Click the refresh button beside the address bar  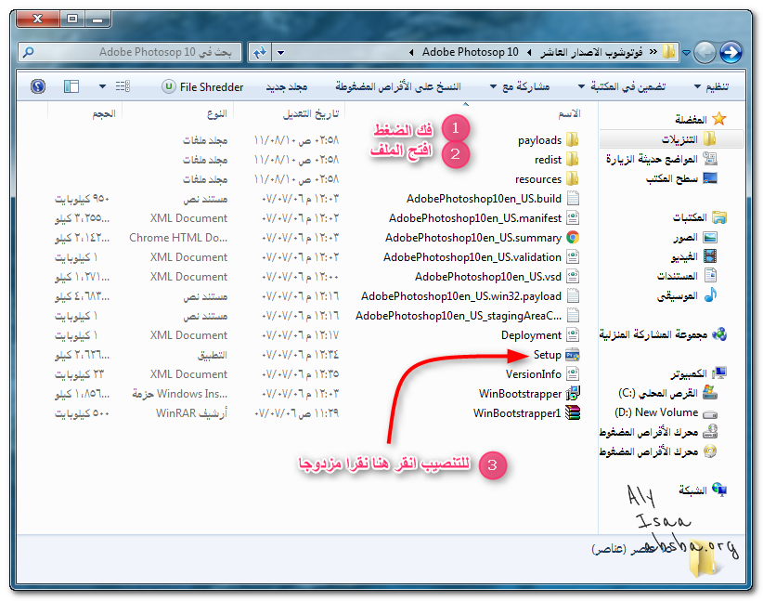259,52
